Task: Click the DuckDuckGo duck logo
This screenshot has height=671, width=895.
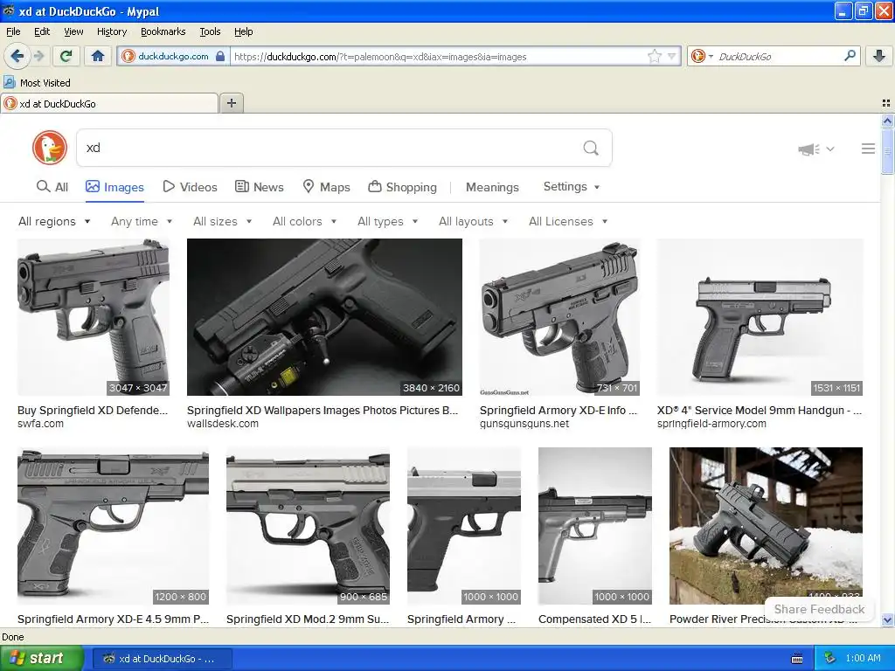Action: 50,148
